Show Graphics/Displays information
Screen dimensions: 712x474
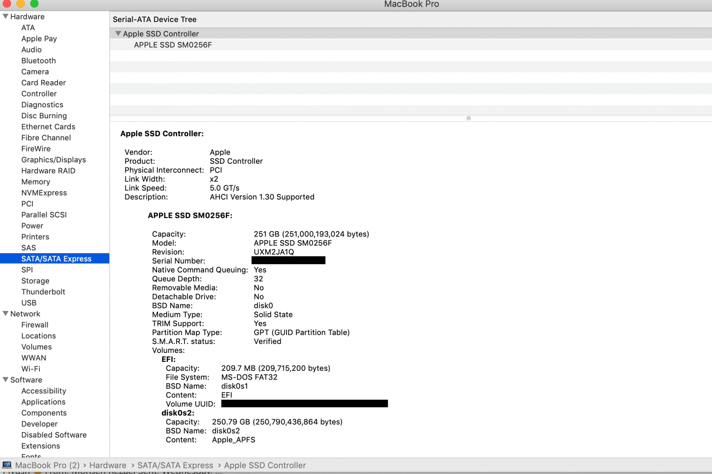(53, 160)
